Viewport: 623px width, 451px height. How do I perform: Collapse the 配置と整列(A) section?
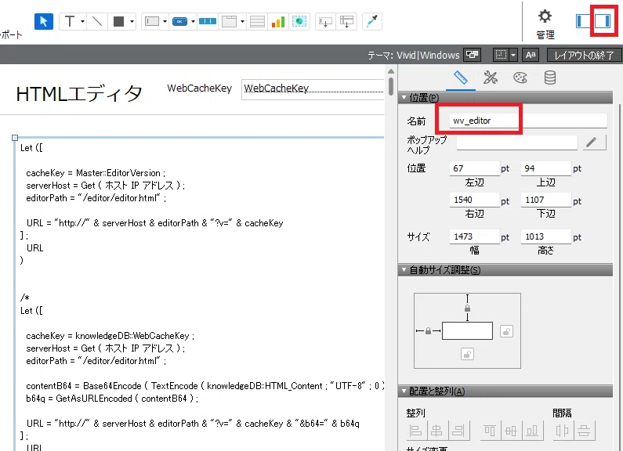tap(404, 391)
